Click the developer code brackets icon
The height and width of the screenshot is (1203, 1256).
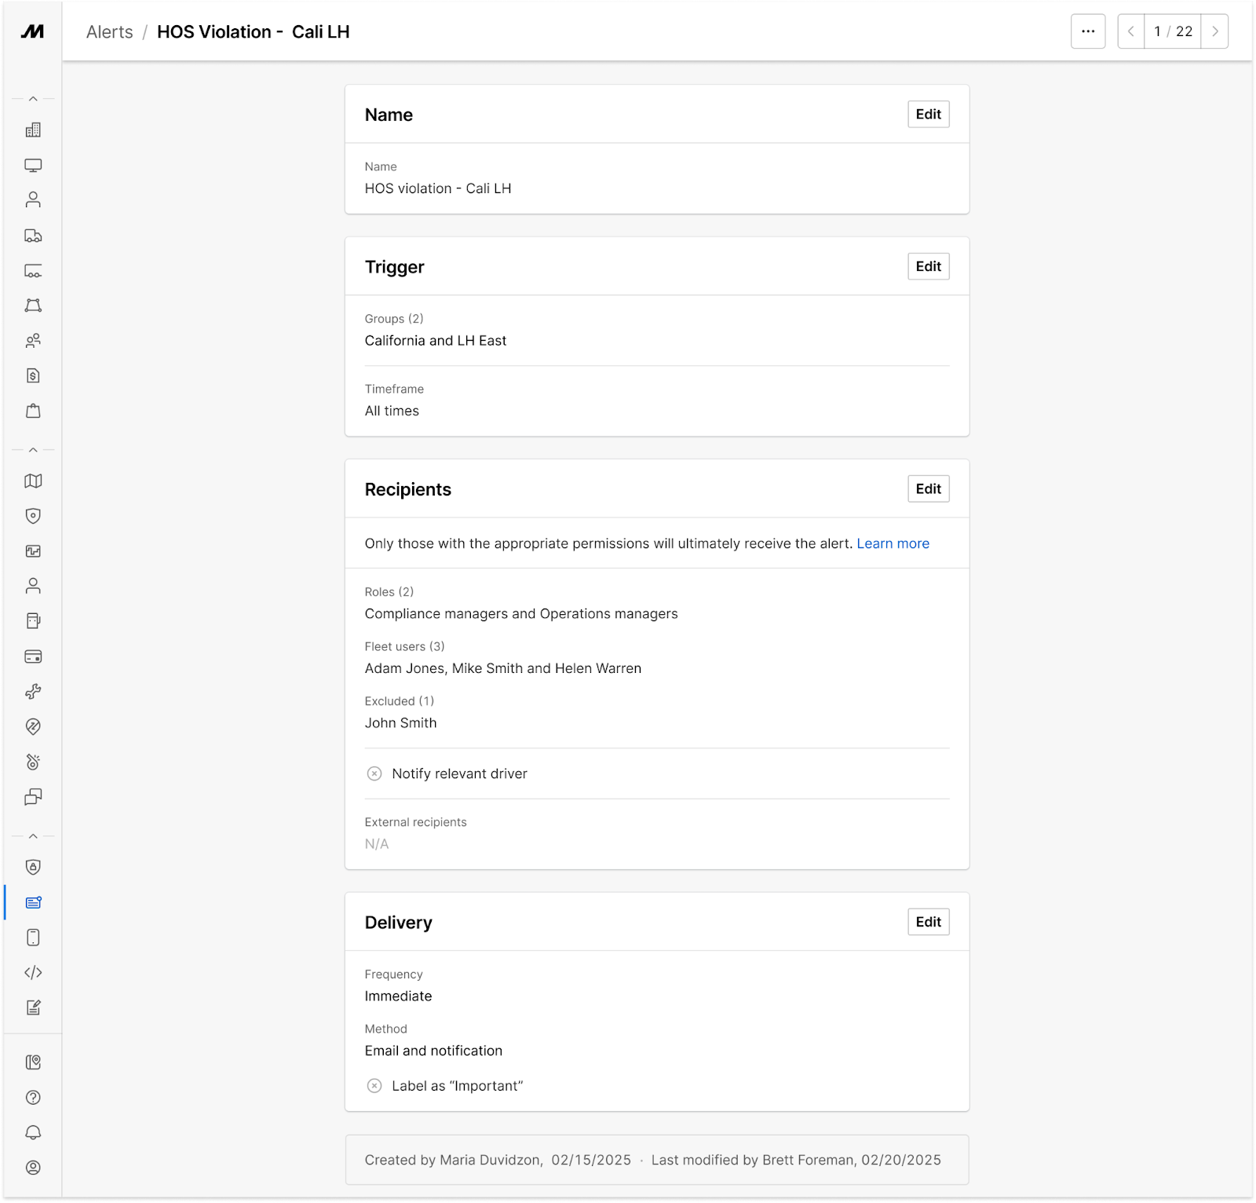(x=33, y=972)
